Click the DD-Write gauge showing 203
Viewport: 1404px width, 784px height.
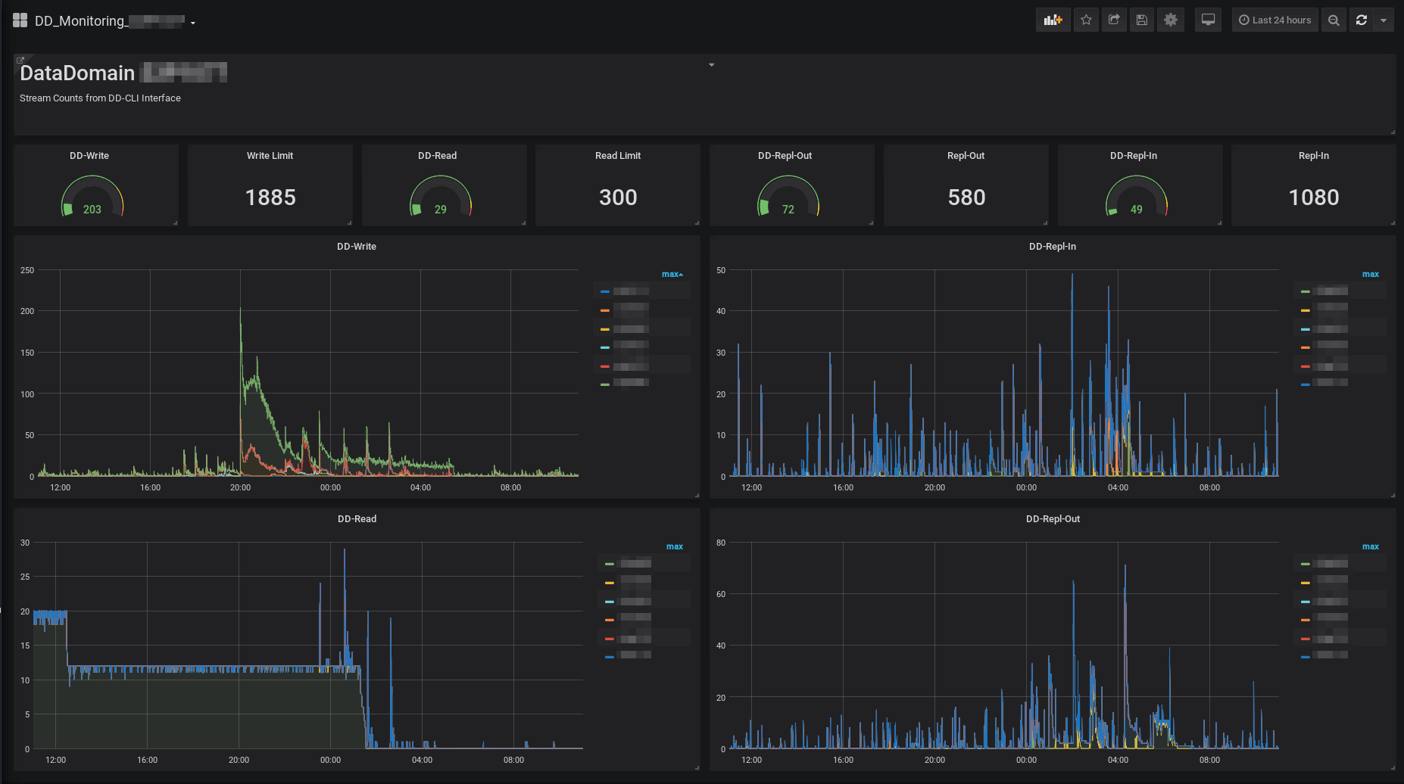92,197
